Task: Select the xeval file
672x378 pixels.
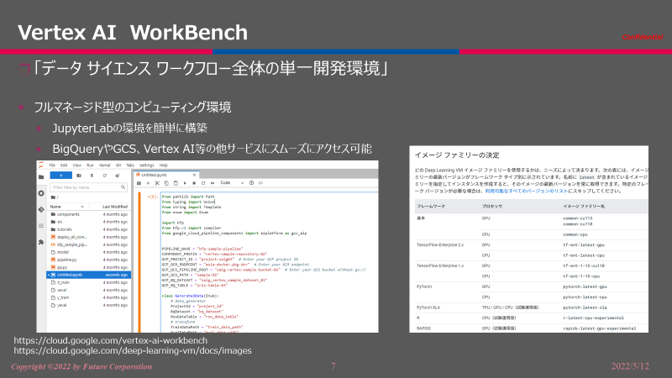Action: 89,290
